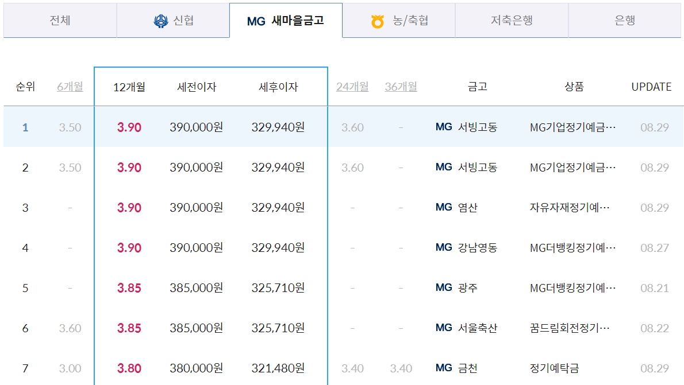684x385 pixels.
Task: Click the 농/축협 yellow logo icon
Action: 377,21
